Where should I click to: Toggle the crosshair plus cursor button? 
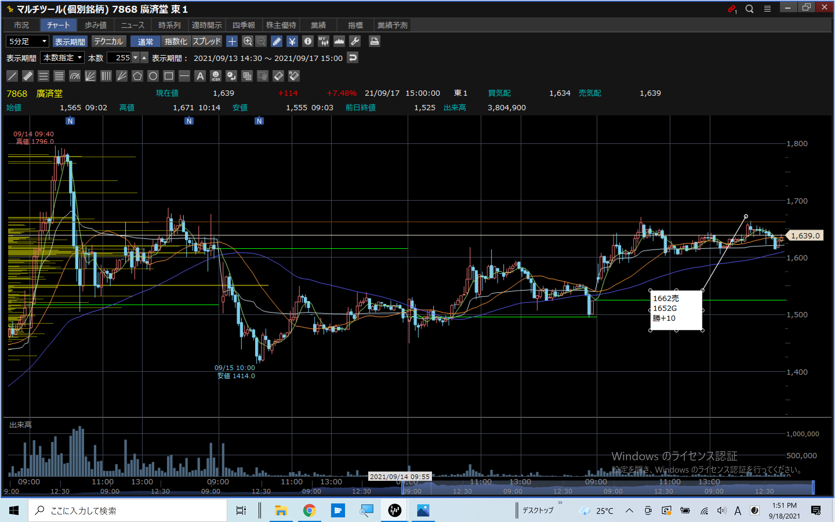pos(232,41)
